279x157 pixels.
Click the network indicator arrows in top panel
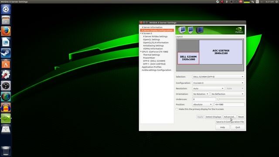(253, 2)
